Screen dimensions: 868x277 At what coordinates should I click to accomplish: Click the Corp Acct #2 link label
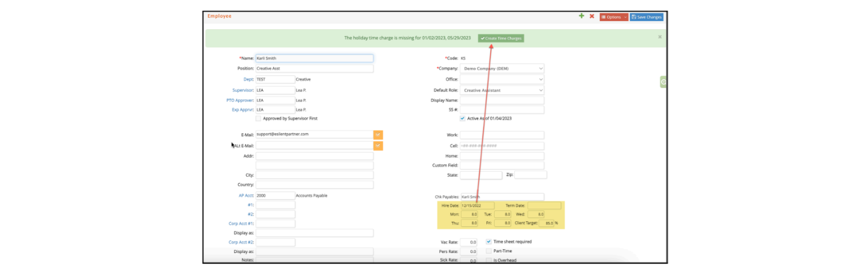coord(241,242)
